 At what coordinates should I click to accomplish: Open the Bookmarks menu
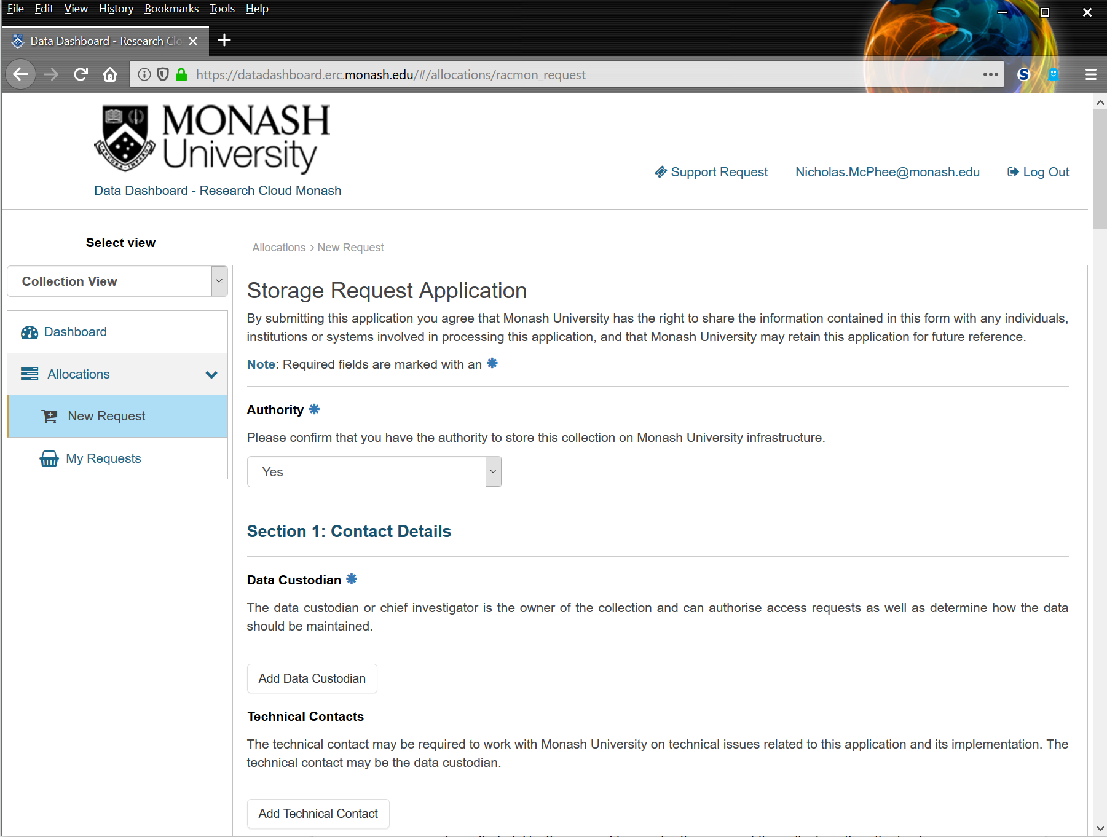pos(171,9)
